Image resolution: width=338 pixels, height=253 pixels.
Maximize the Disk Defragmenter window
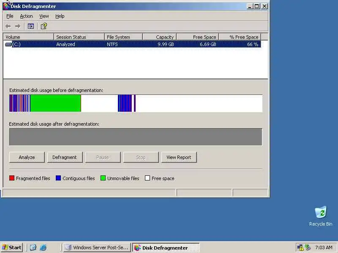click(257, 6)
